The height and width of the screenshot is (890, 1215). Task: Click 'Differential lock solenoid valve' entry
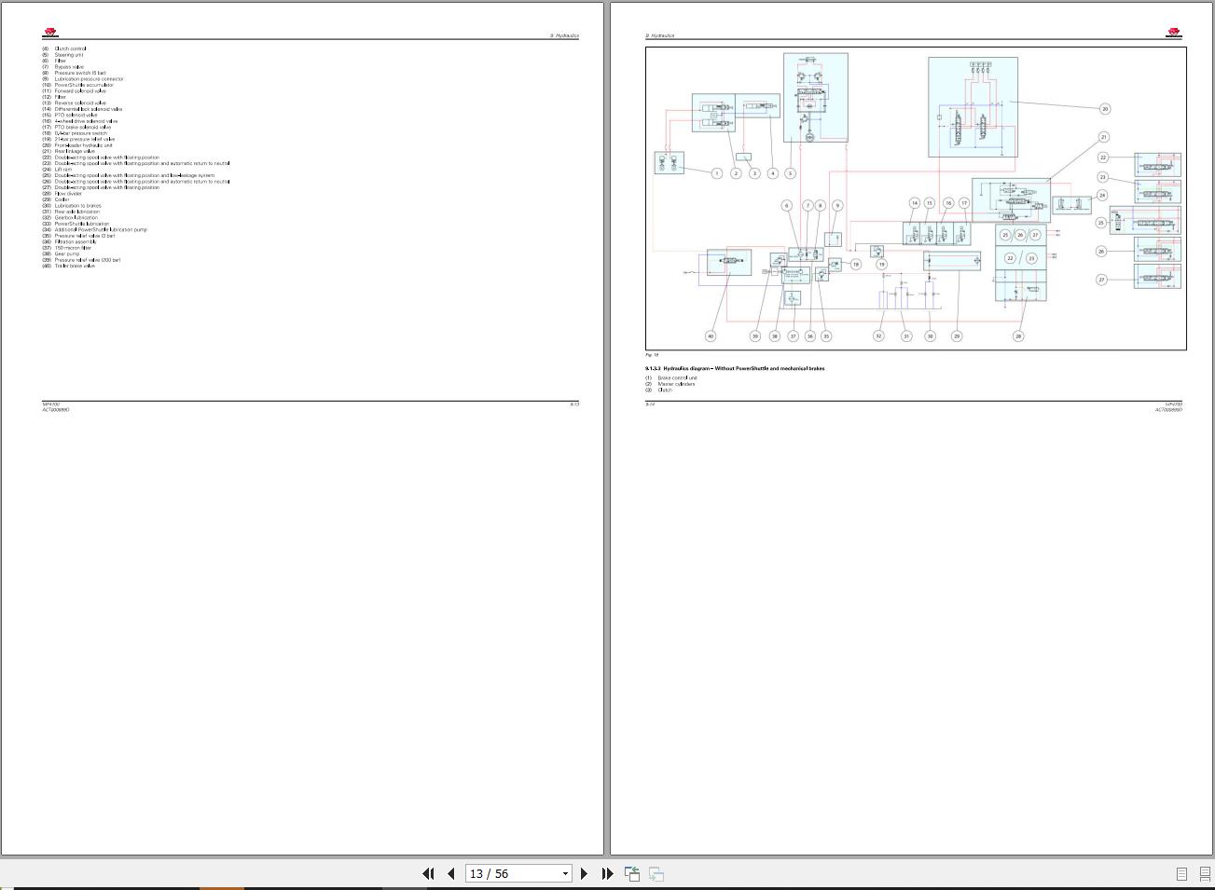89,109
